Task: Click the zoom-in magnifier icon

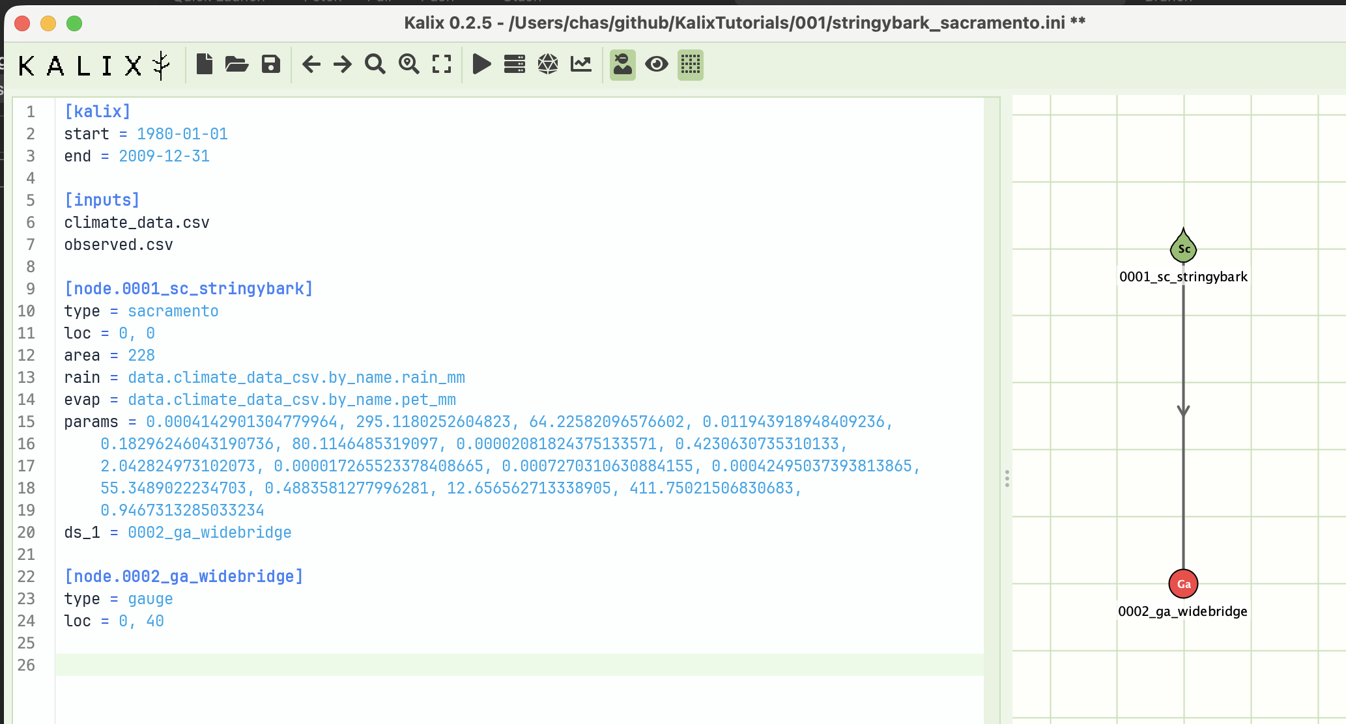Action: [x=409, y=64]
